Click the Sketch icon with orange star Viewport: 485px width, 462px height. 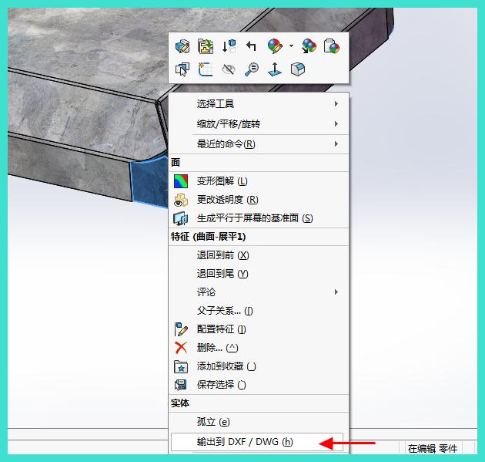coord(206,69)
